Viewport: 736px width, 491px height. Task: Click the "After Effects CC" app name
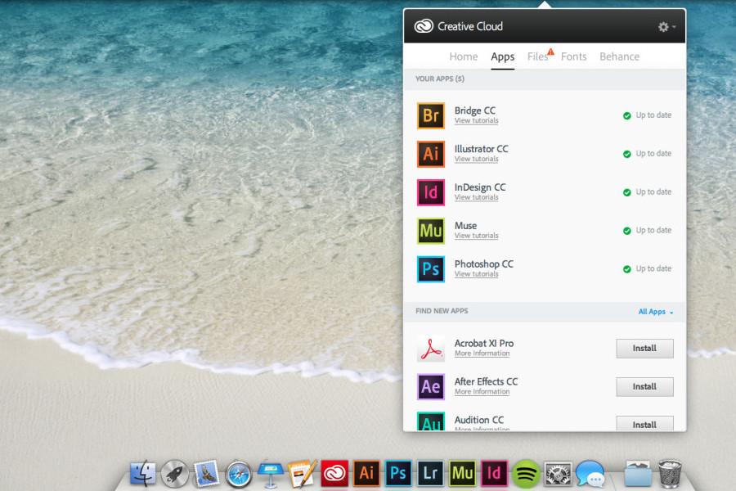[487, 381]
